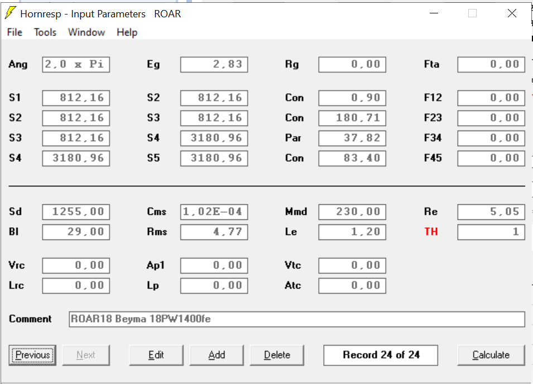Select the S4 field in the Par 37,82 row
Viewport: 533px width, 384px height.
[214, 138]
